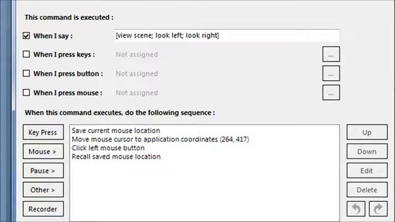
Task: Select the Click left mouse button action
Action: (x=108, y=148)
